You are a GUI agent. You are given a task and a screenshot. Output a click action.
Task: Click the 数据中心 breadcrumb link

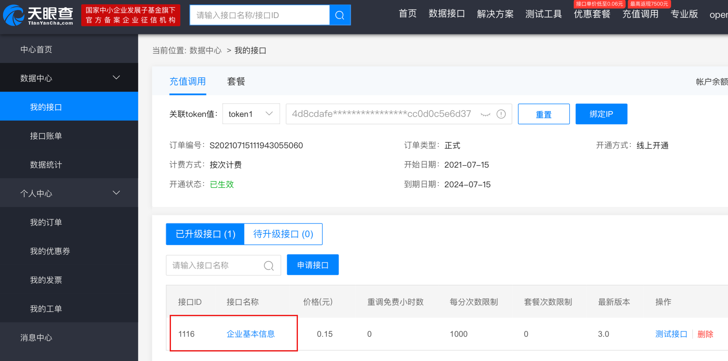[205, 50]
